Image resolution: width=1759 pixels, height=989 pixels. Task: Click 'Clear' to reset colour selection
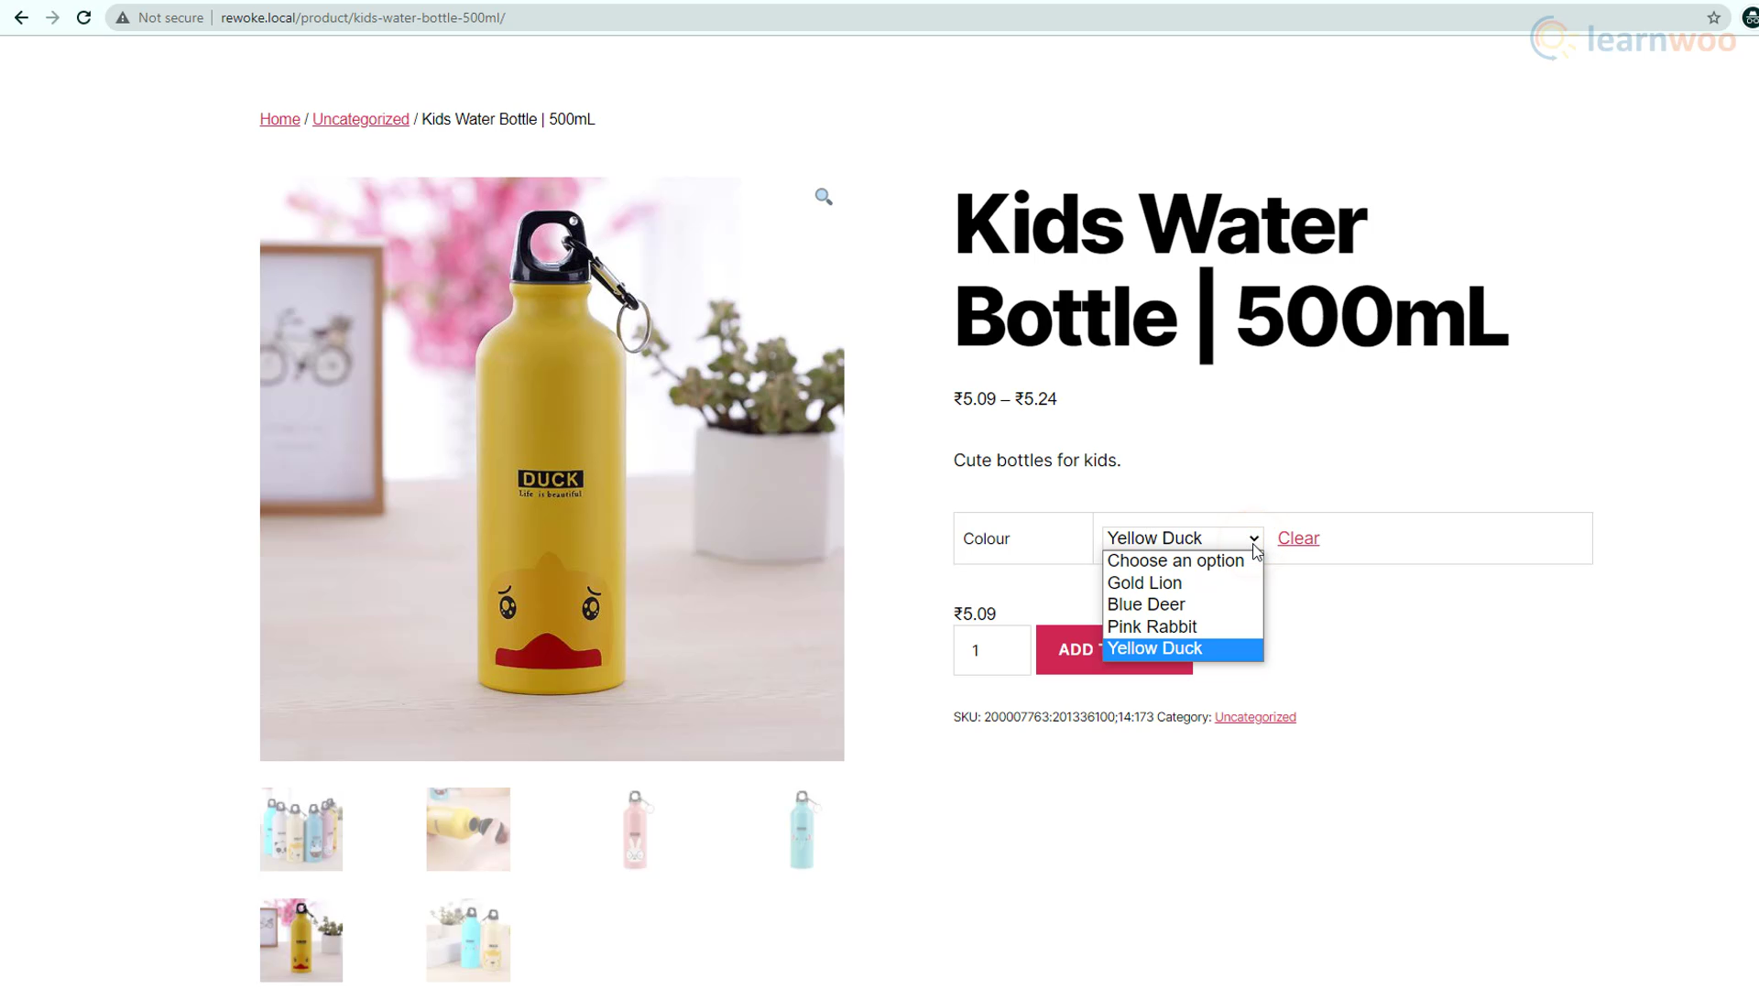tap(1299, 538)
